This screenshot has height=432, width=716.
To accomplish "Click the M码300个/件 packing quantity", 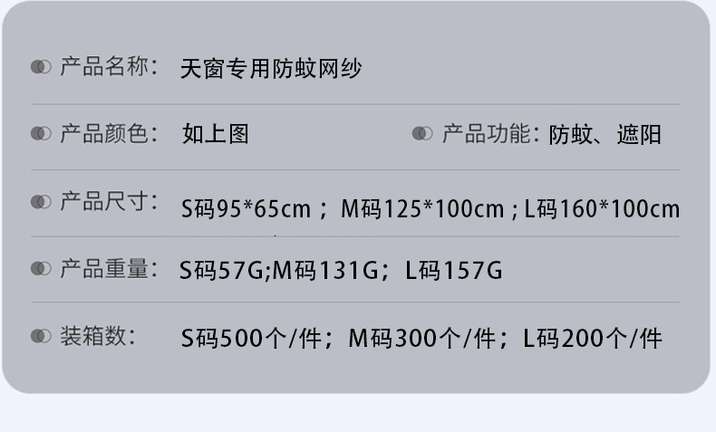I will tap(422, 339).
